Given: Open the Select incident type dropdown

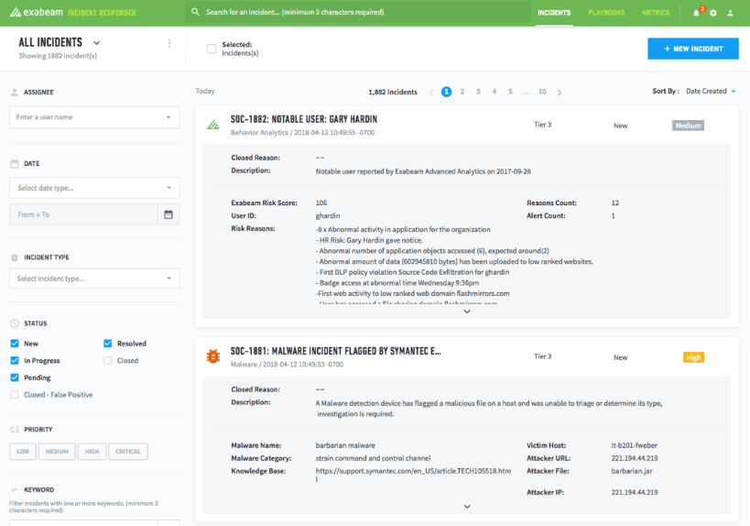Looking at the screenshot, I should coord(94,278).
